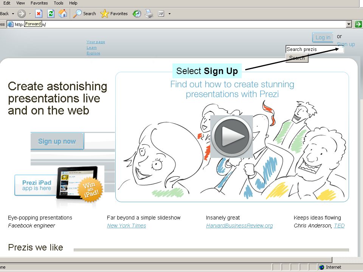
Task: Open the Edit menu
Action: (x=7, y=3)
